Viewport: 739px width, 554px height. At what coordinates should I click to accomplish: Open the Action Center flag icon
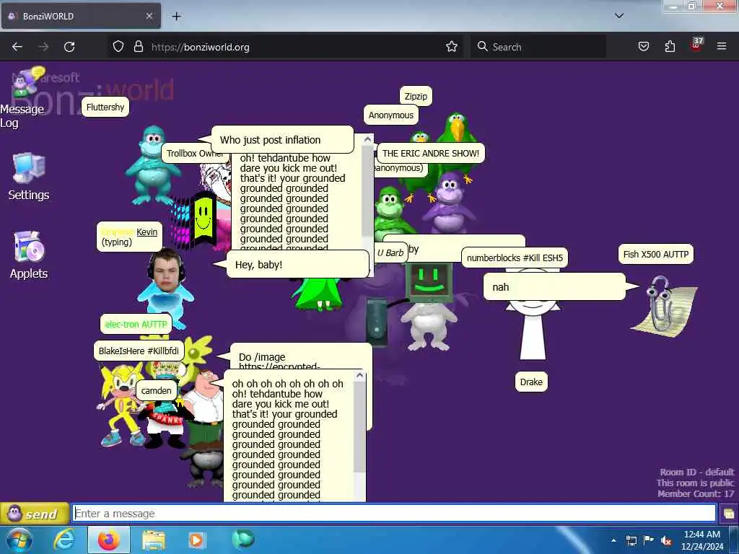[x=649, y=540]
